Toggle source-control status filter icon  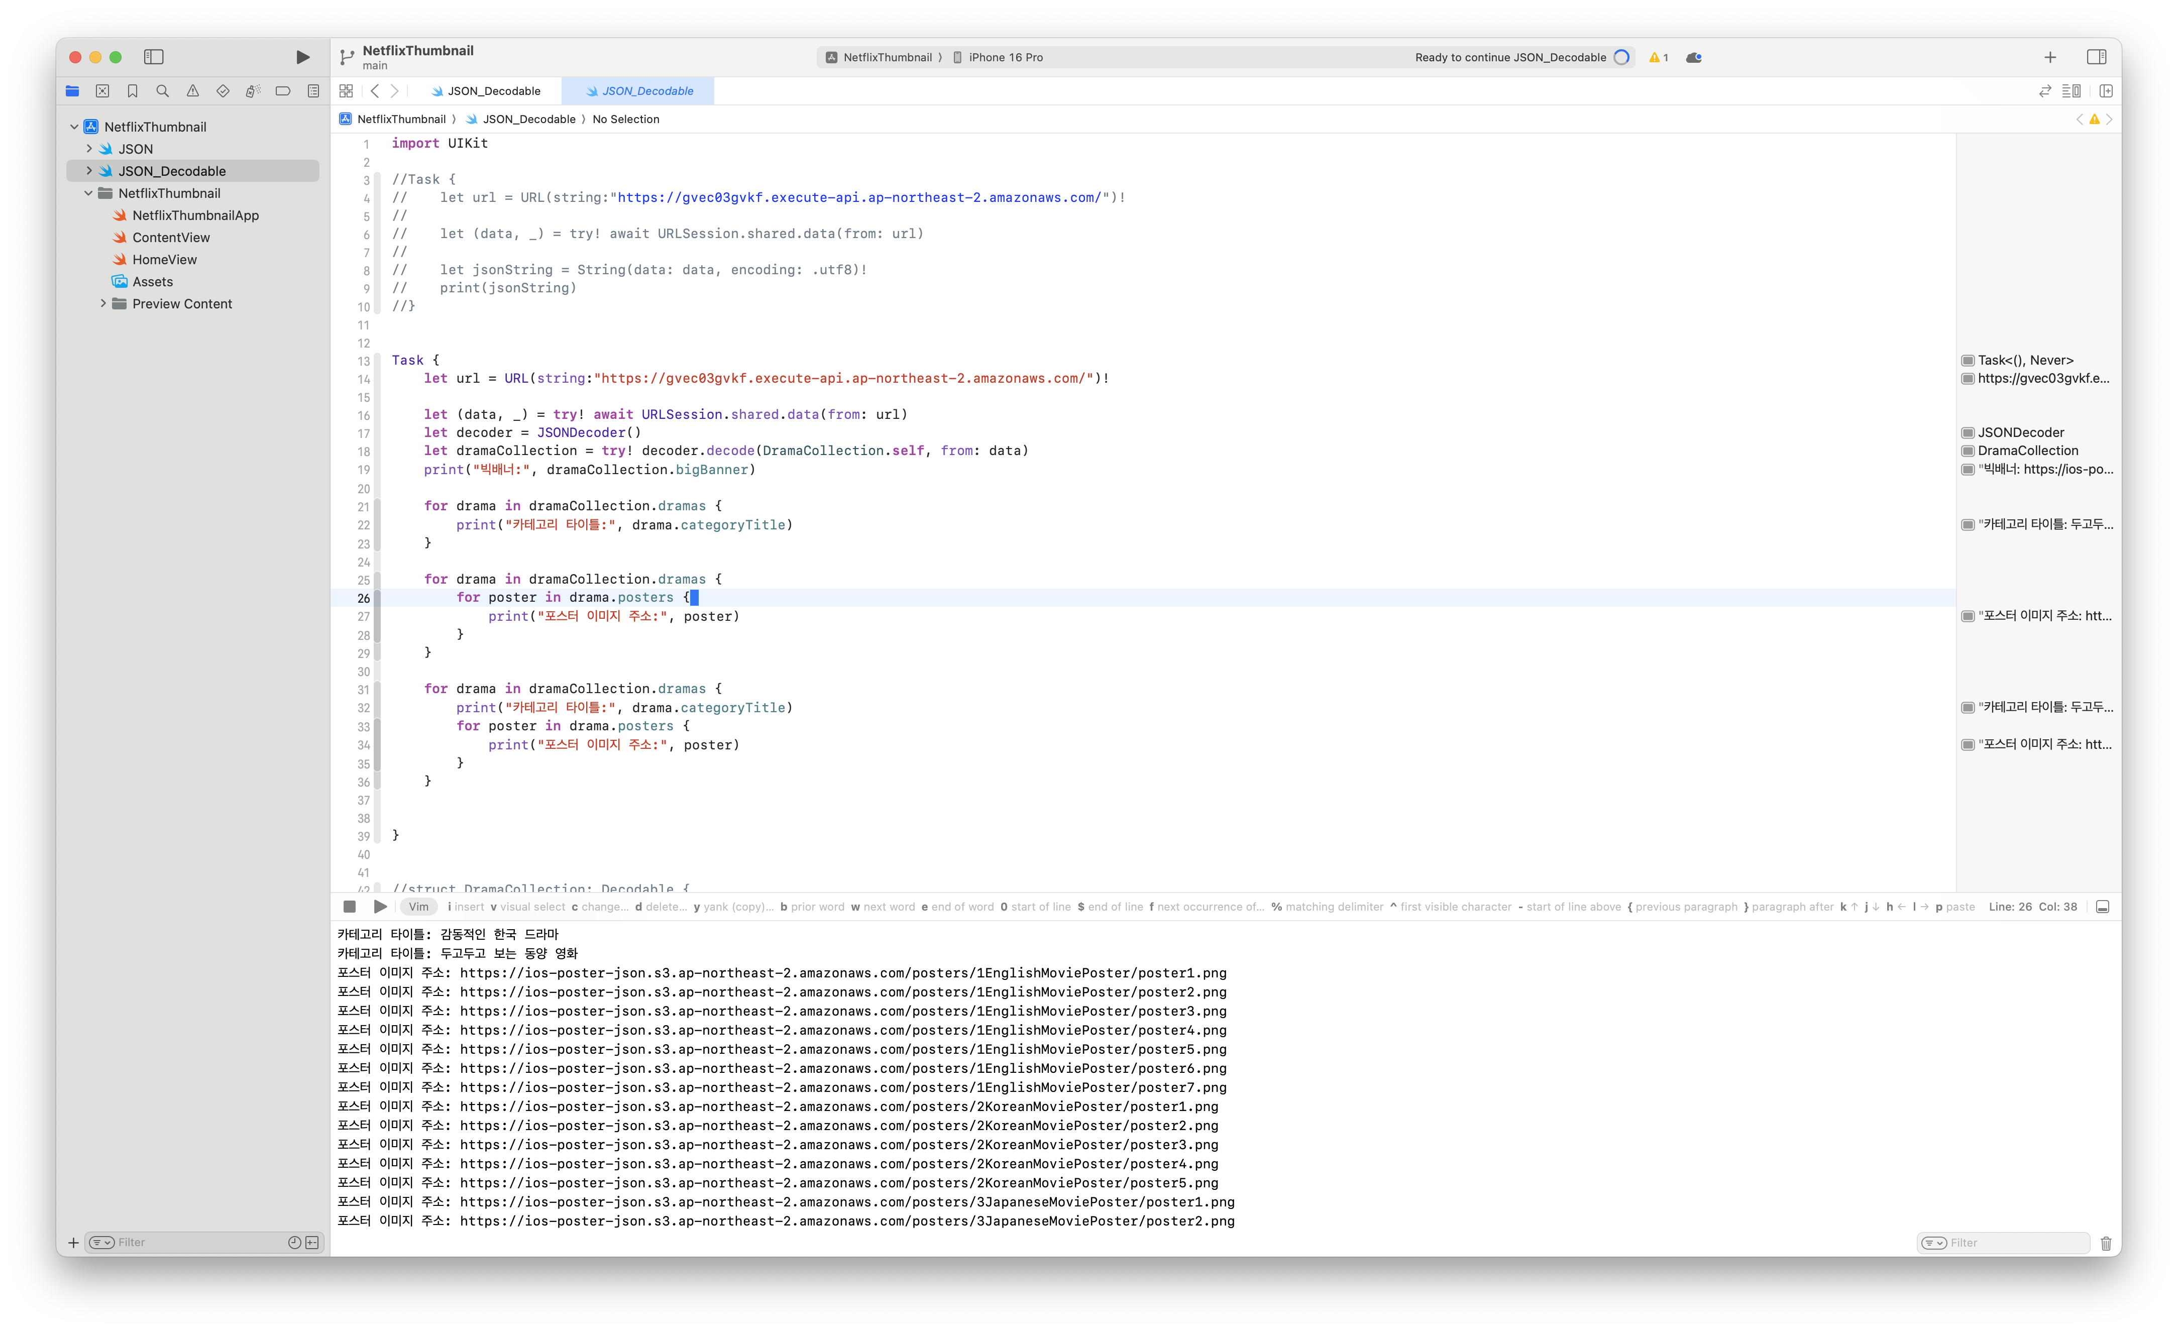tap(312, 1243)
